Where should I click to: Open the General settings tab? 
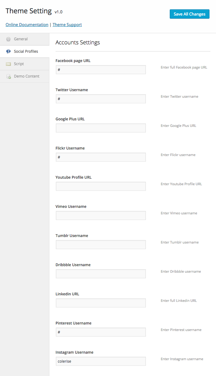(x=21, y=39)
